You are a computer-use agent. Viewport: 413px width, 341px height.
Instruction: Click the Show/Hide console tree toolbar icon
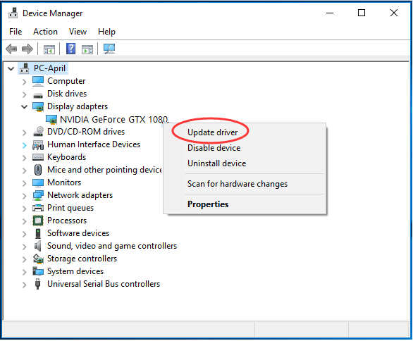click(x=49, y=49)
